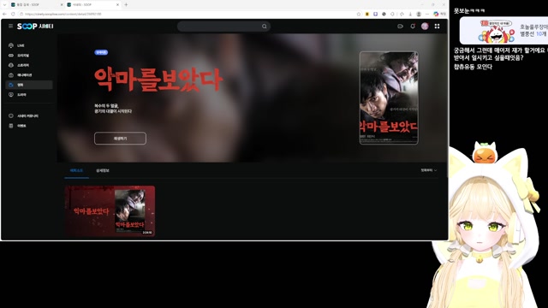Expand the sort order dropdown on the right

click(x=428, y=170)
